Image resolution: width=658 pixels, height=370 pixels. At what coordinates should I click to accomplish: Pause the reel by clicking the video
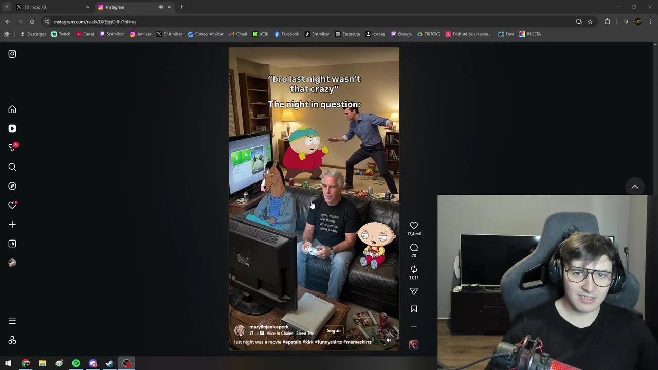tap(314, 199)
